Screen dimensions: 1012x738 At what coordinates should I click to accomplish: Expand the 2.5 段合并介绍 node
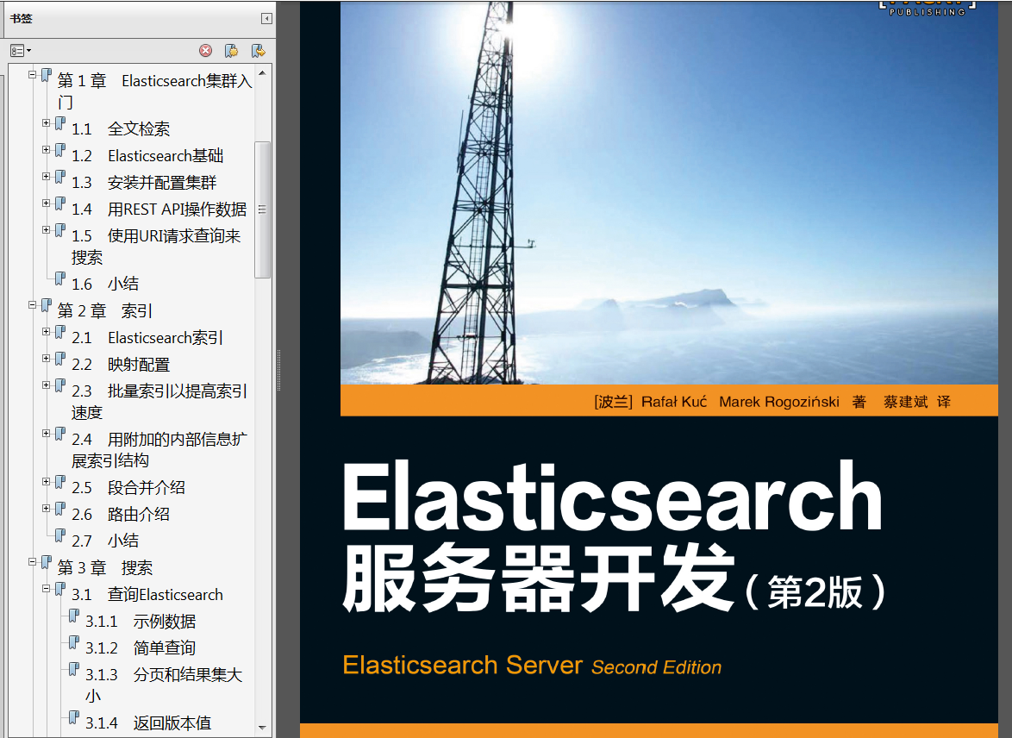[47, 482]
